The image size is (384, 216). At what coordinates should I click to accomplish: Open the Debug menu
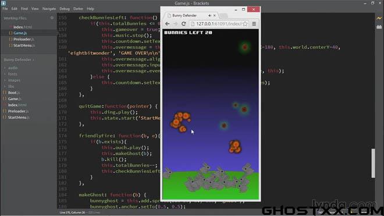[x=65, y=9]
